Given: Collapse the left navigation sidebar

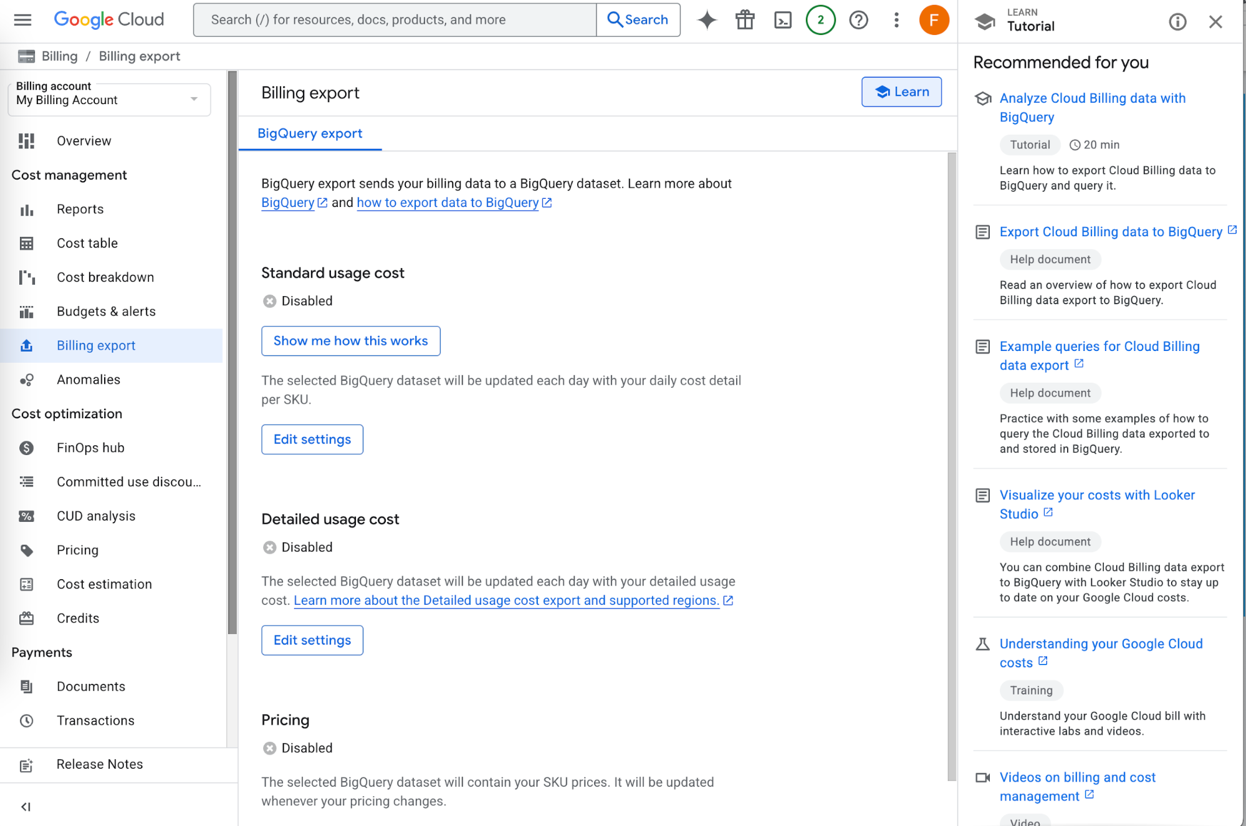Looking at the screenshot, I should pyautogui.click(x=26, y=807).
